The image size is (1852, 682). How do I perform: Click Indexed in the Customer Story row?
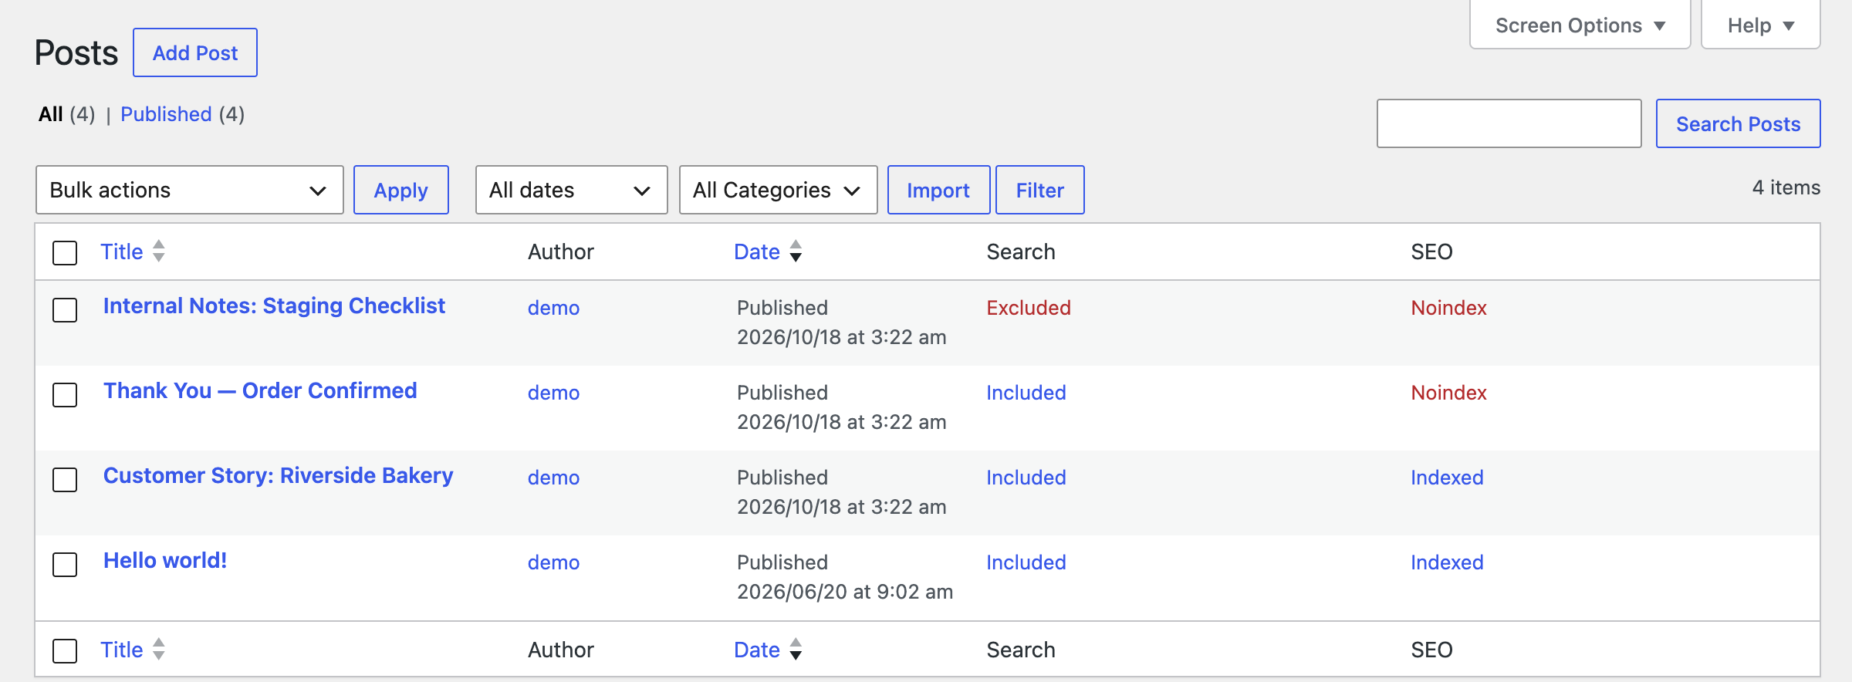[1447, 478]
